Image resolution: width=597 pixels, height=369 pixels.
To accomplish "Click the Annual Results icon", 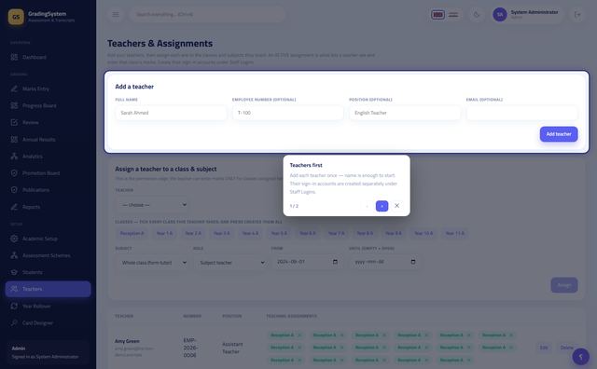I will [14, 139].
